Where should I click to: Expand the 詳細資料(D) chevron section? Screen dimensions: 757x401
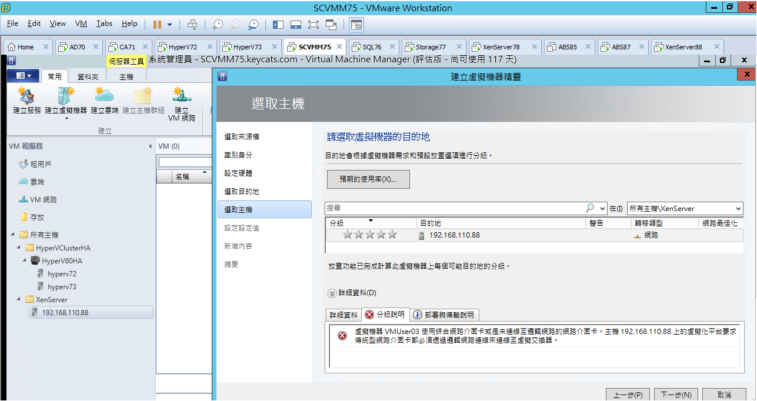332,293
